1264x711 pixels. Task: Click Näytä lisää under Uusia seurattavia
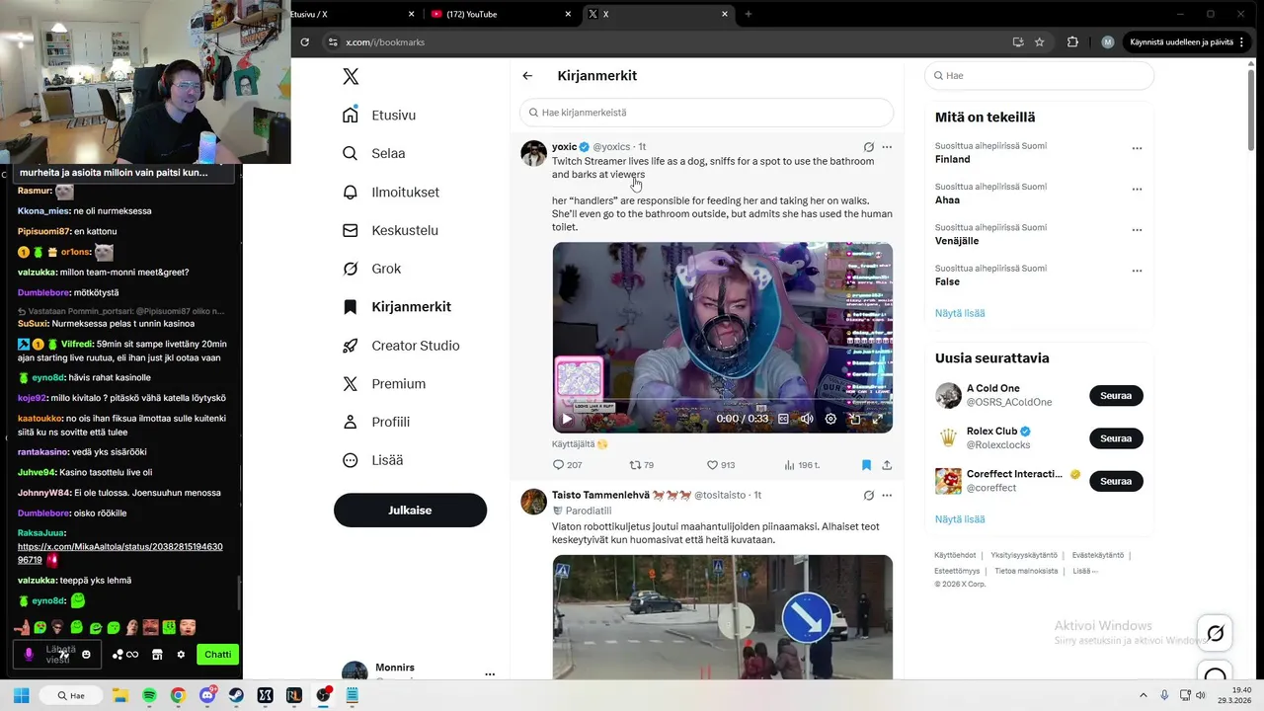pos(960,519)
